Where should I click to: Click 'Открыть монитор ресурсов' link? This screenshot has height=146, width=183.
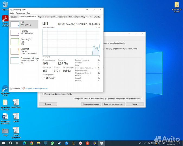click(37, 88)
